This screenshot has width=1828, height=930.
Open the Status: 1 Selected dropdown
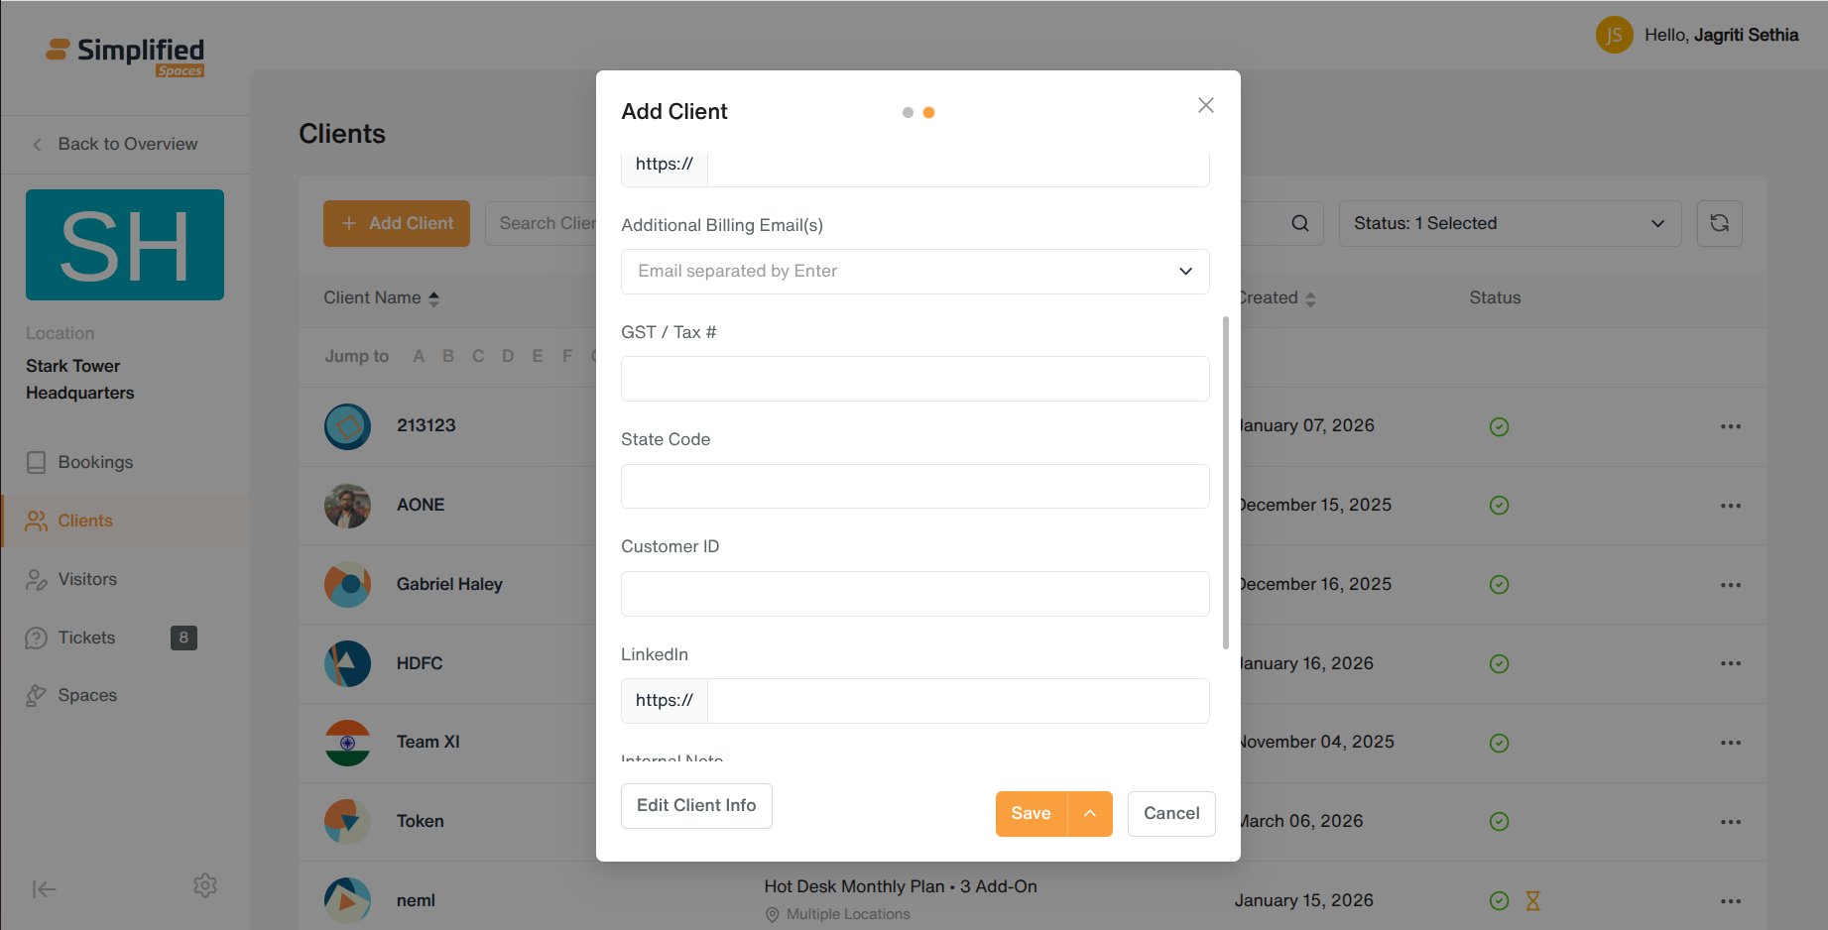pyautogui.click(x=1510, y=223)
